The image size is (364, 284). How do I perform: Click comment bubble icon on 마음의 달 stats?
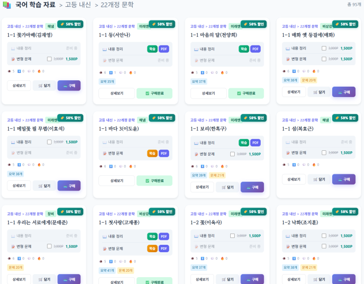(213, 72)
